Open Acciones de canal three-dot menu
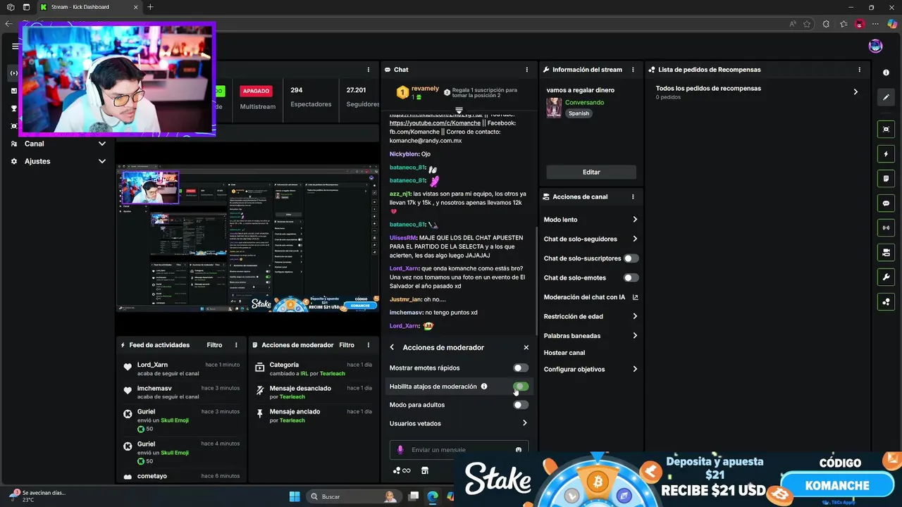Screen dimensions: 902x507 pos(633,197)
